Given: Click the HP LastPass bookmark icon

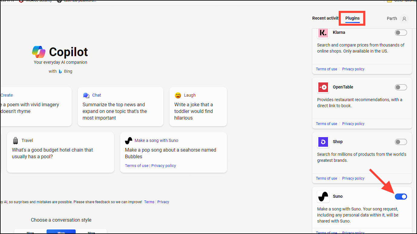Looking at the screenshot, I should [x=59, y=1].
